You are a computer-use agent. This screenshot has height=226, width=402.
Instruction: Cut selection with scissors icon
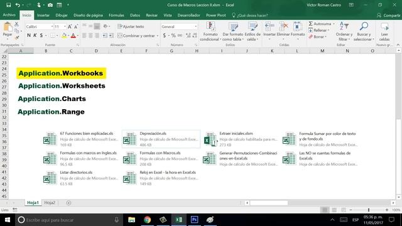tap(17, 24)
